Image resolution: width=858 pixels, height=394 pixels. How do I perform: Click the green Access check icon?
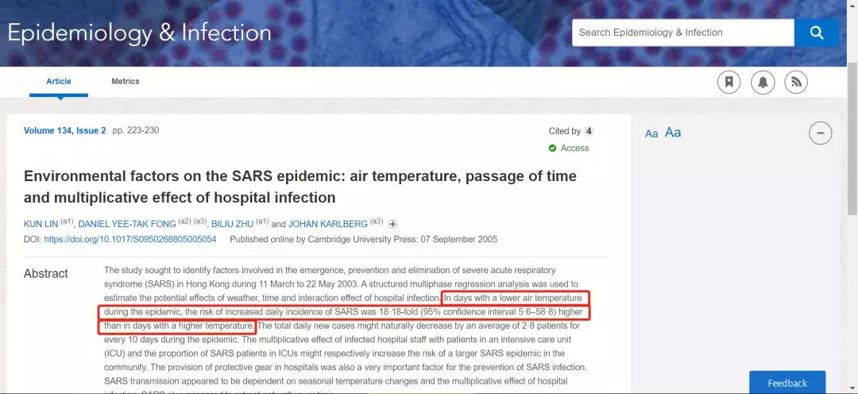pos(553,148)
